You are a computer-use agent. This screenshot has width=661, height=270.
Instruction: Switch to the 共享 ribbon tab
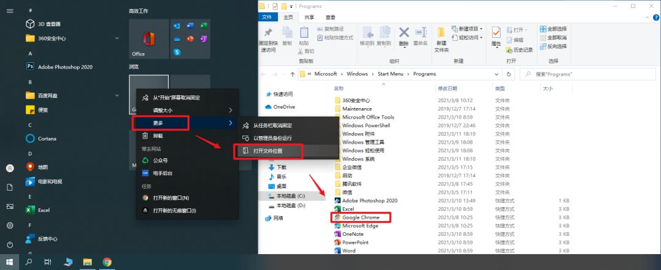309,17
